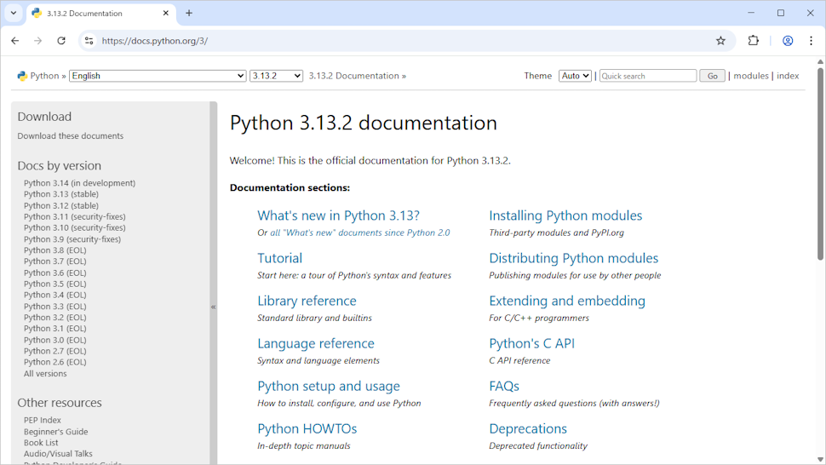
Task: Click the Quick search input field
Action: tap(648, 76)
